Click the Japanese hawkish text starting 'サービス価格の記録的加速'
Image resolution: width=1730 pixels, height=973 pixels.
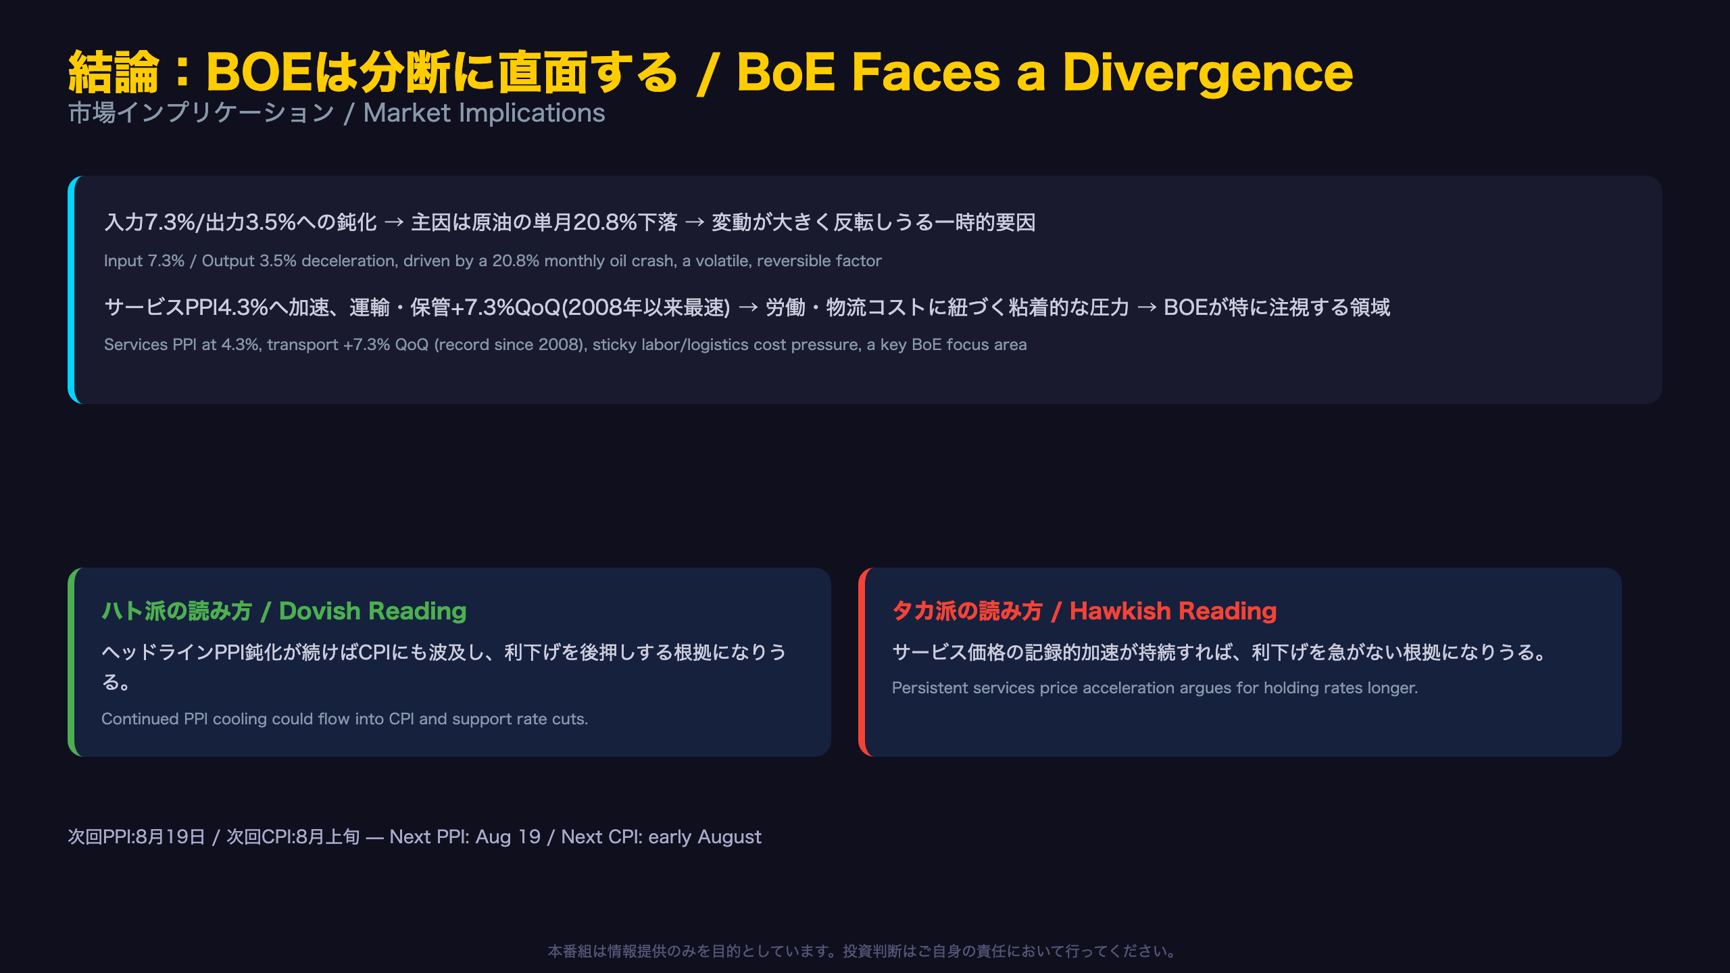tap(1220, 652)
